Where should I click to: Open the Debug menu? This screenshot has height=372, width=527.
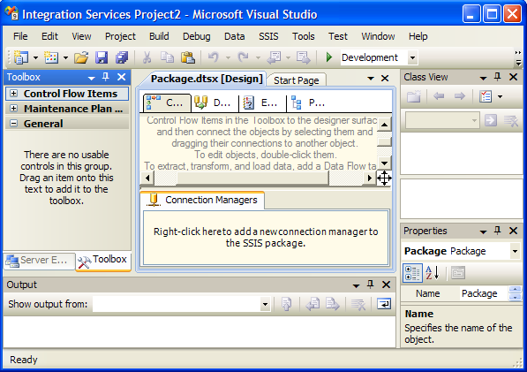(x=197, y=36)
